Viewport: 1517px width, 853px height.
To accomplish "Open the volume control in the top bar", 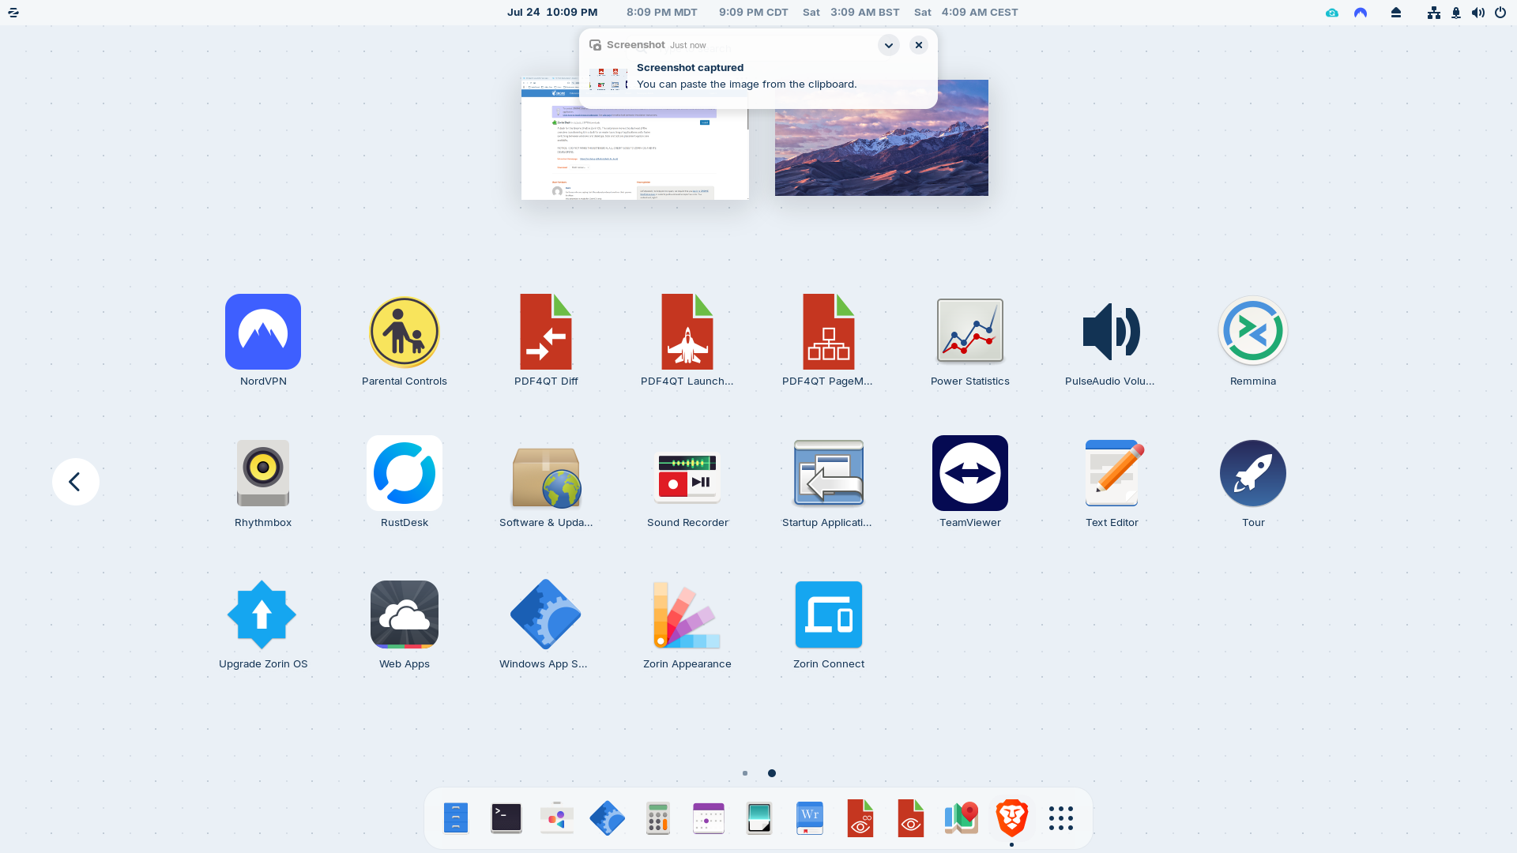I will tap(1478, 13).
